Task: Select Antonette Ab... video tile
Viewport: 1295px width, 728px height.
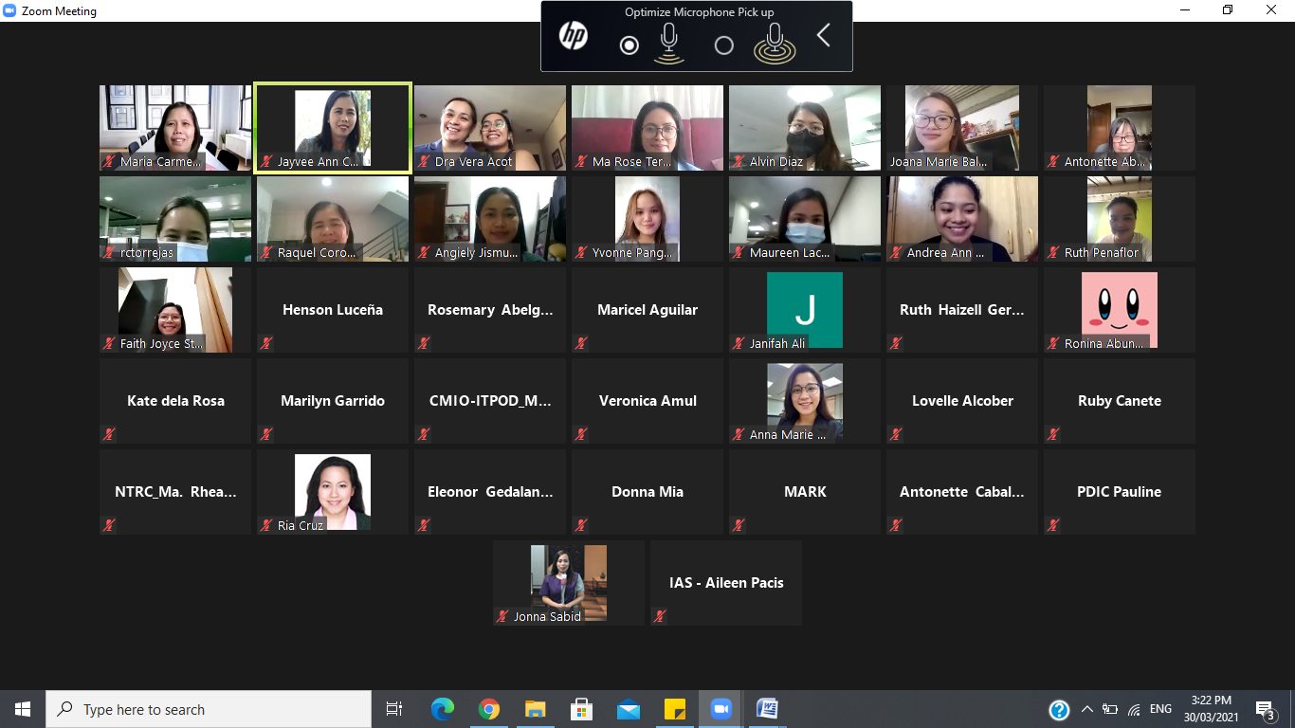Action: click(x=1120, y=128)
